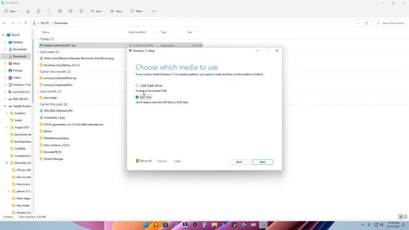Click the Share icon in Explorer toolbar
This screenshot has height=230, width=409.
point(70,11)
